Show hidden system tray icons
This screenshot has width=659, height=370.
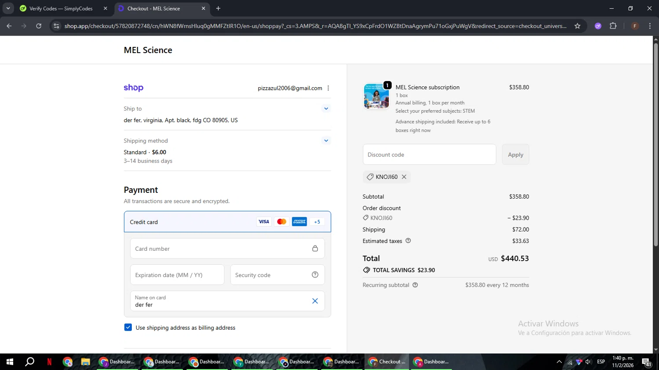[x=559, y=362]
